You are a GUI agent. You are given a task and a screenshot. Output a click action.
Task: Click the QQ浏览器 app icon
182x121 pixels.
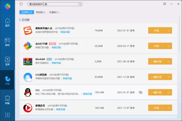click(x=28, y=77)
